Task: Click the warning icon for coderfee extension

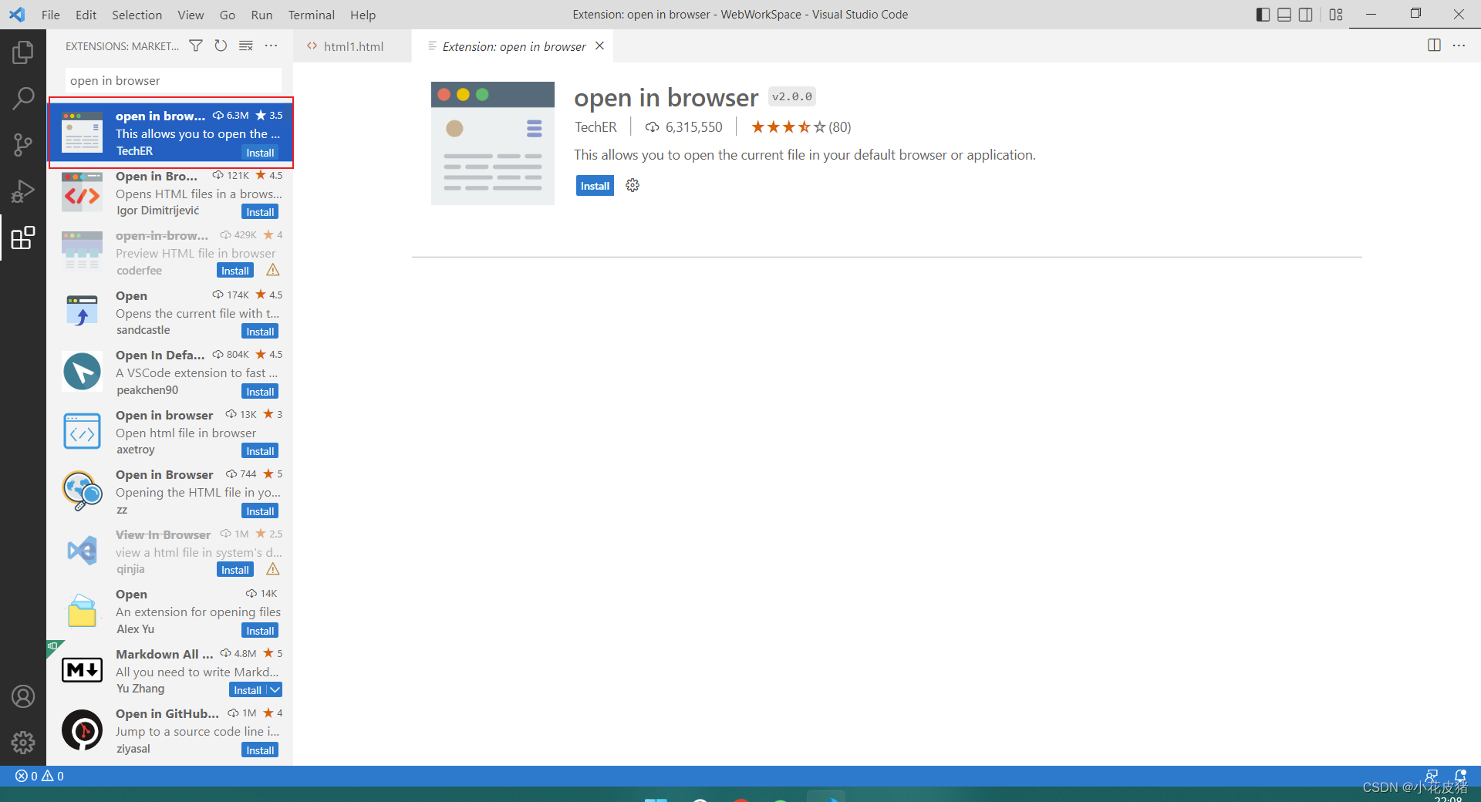Action: pos(273,270)
